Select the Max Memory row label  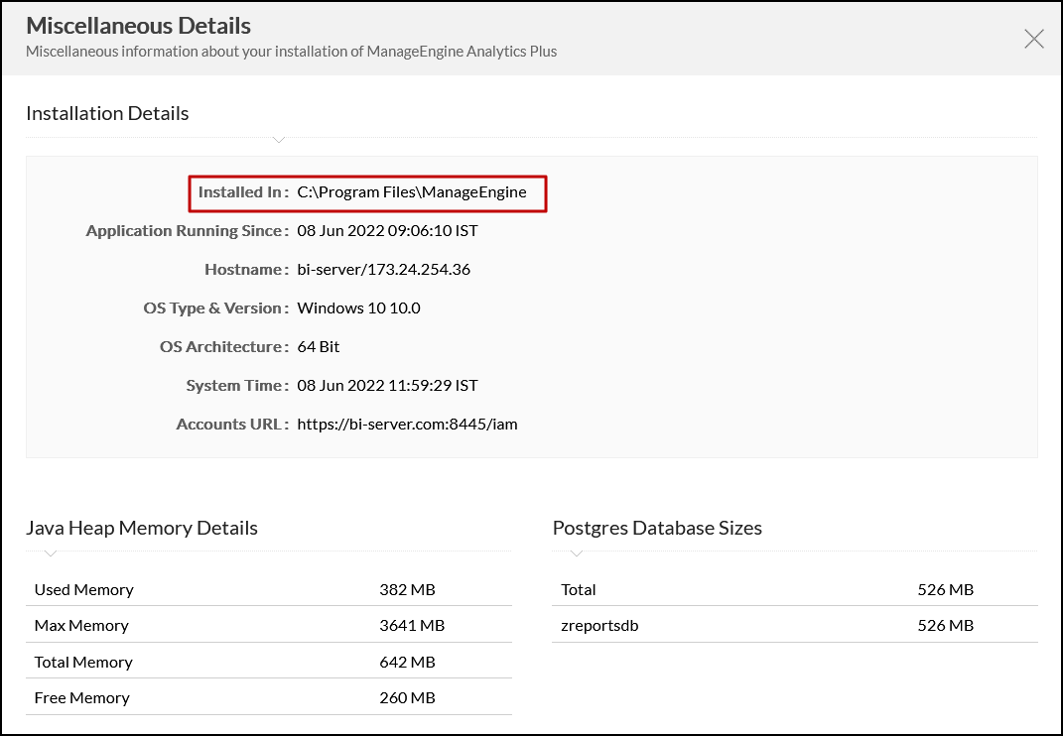[81, 625]
